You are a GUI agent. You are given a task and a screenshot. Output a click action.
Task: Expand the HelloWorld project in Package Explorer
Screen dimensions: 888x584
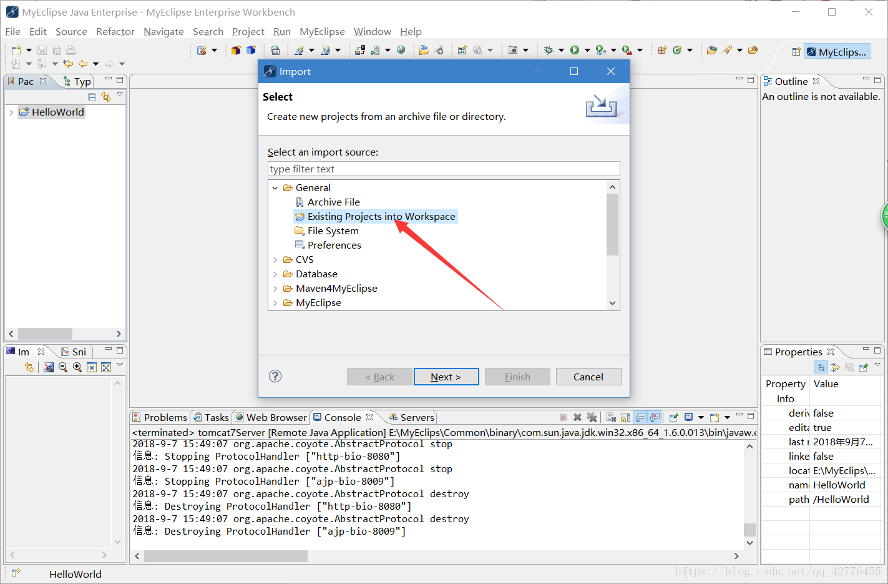(11, 112)
